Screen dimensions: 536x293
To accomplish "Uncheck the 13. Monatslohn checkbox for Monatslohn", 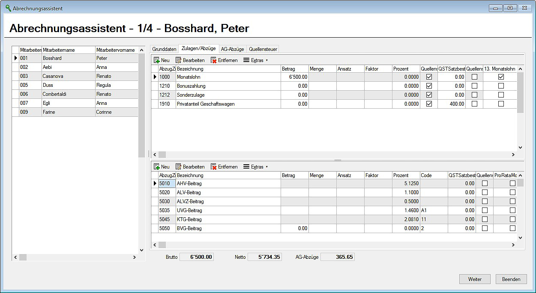I will pyautogui.click(x=501, y=77).
